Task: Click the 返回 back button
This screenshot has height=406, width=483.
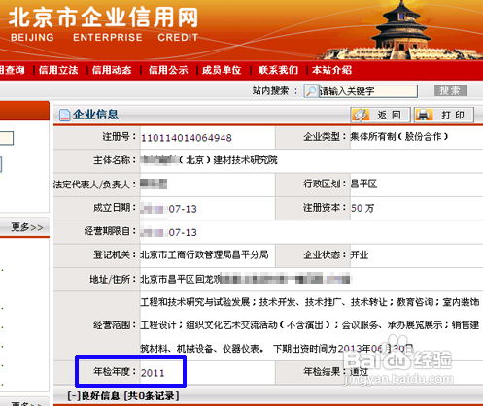Action: pos(380,115)
